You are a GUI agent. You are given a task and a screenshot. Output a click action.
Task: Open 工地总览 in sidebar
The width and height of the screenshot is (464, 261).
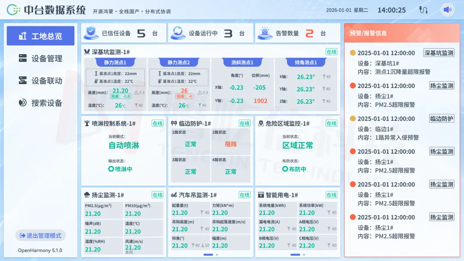tap(40, 36)
